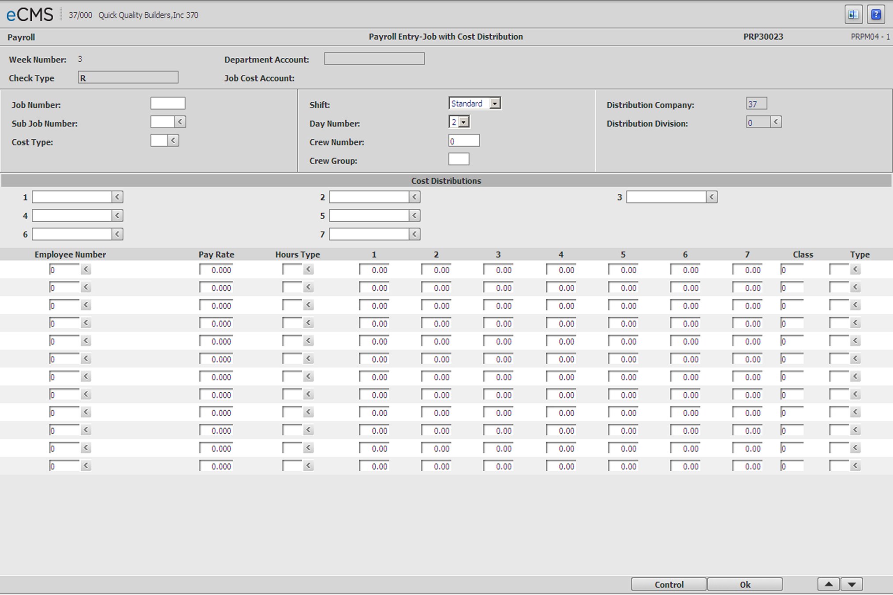Open lookup for Cost Distribution 1
The height and width of the screenshot is (595, 893).
pos(117,197)
